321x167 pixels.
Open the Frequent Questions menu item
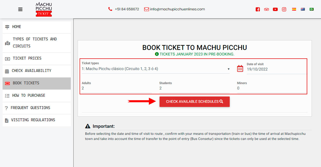point(36,108)
